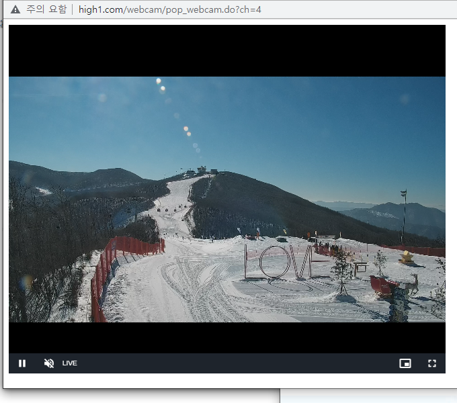Click the black bar above the video
This screenshot has height=403, width=457.
coord(226,50)
